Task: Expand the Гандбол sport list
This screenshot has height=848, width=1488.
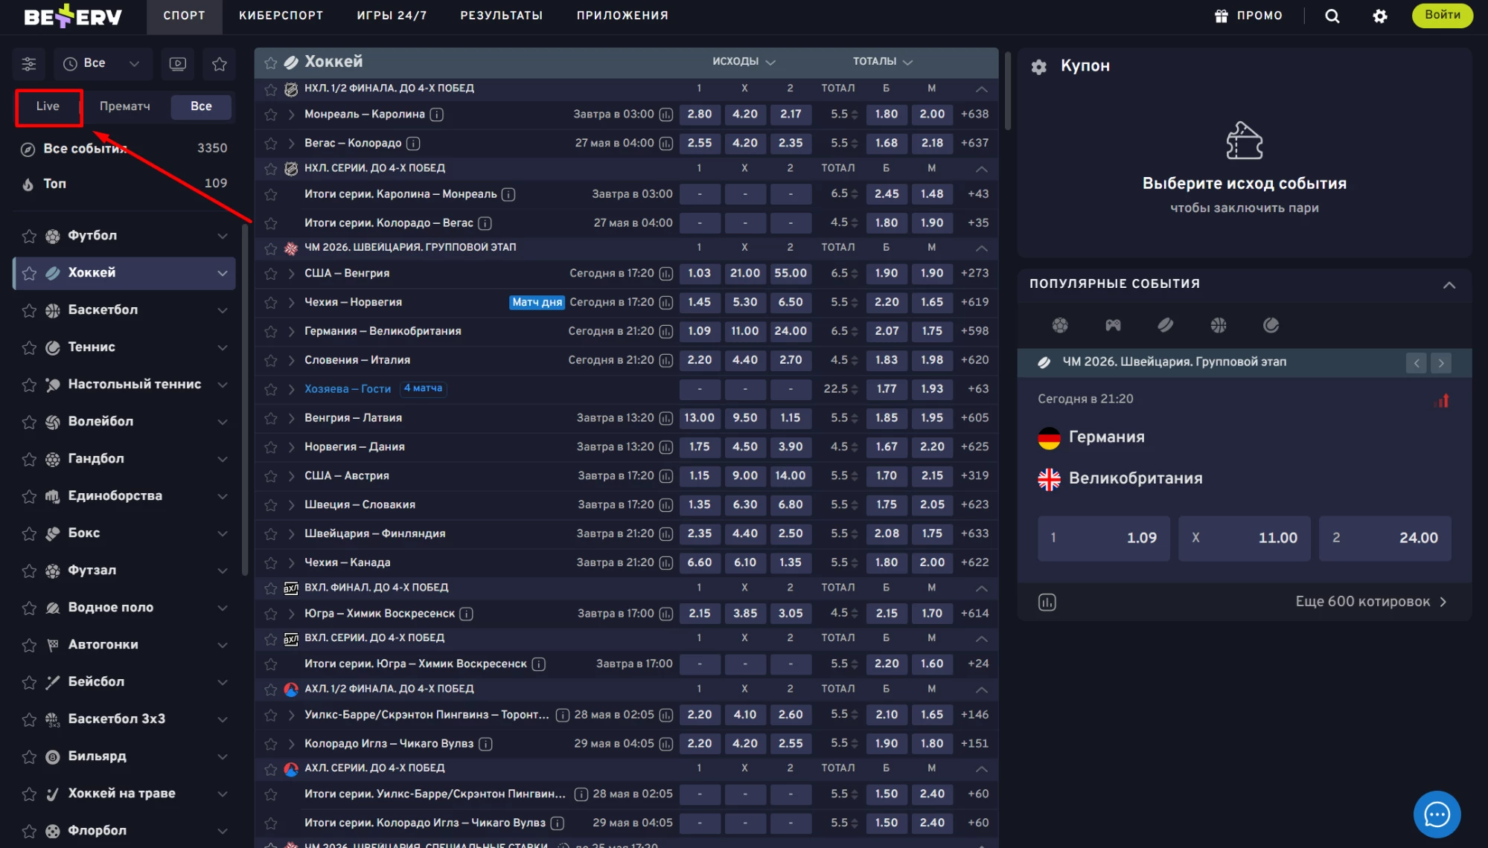Action: click(223, 459)
